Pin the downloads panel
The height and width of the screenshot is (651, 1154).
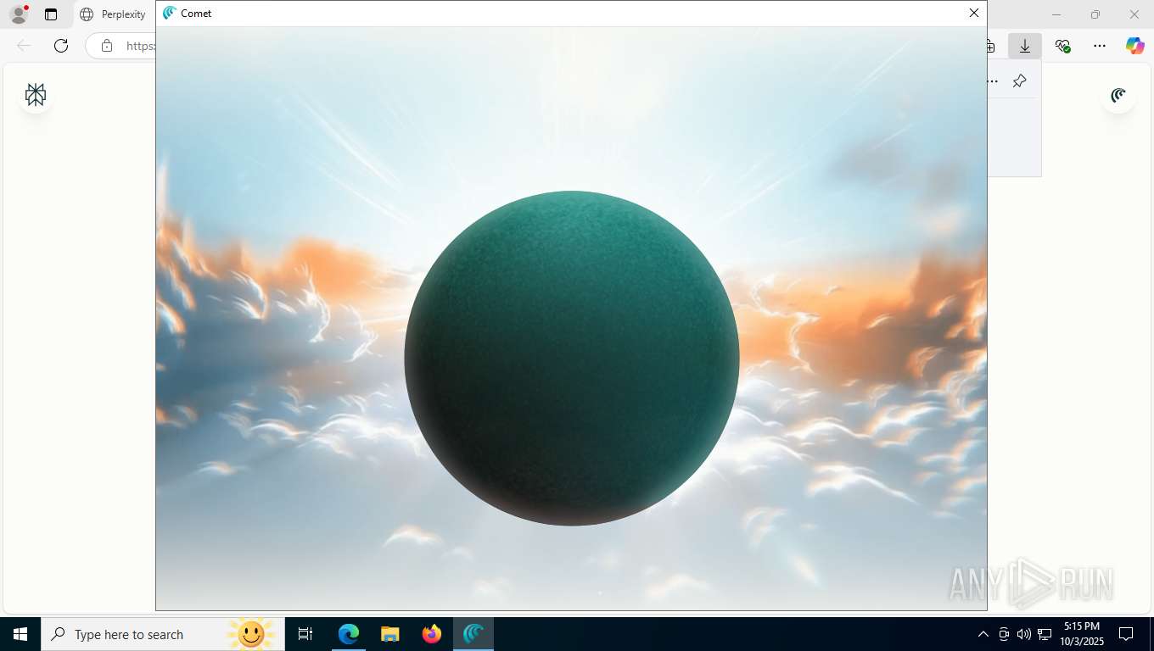point(1019,81)
